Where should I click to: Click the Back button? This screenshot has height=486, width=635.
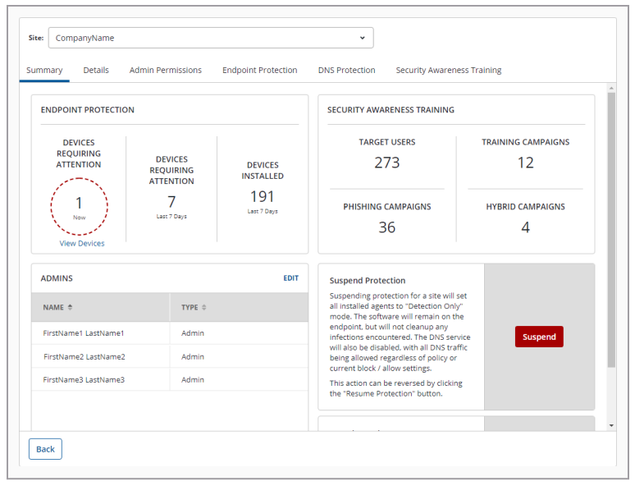click(x=45, y=449)
